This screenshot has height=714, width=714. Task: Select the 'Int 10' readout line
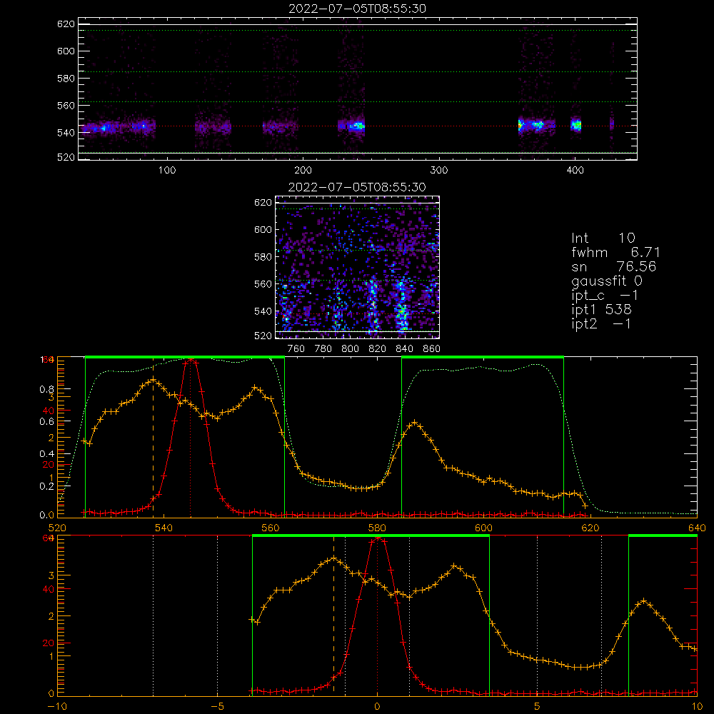coord(603,238)
